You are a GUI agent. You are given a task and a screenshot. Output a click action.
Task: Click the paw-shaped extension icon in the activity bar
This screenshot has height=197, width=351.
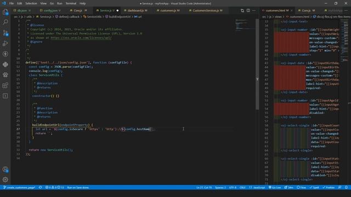click(x=5, y=75)
